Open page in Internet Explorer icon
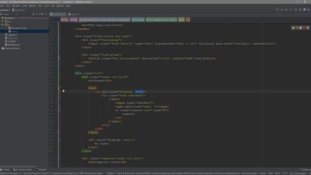Image resolution: width=311 pixels, height=175 pixels. tap(308, 28)
